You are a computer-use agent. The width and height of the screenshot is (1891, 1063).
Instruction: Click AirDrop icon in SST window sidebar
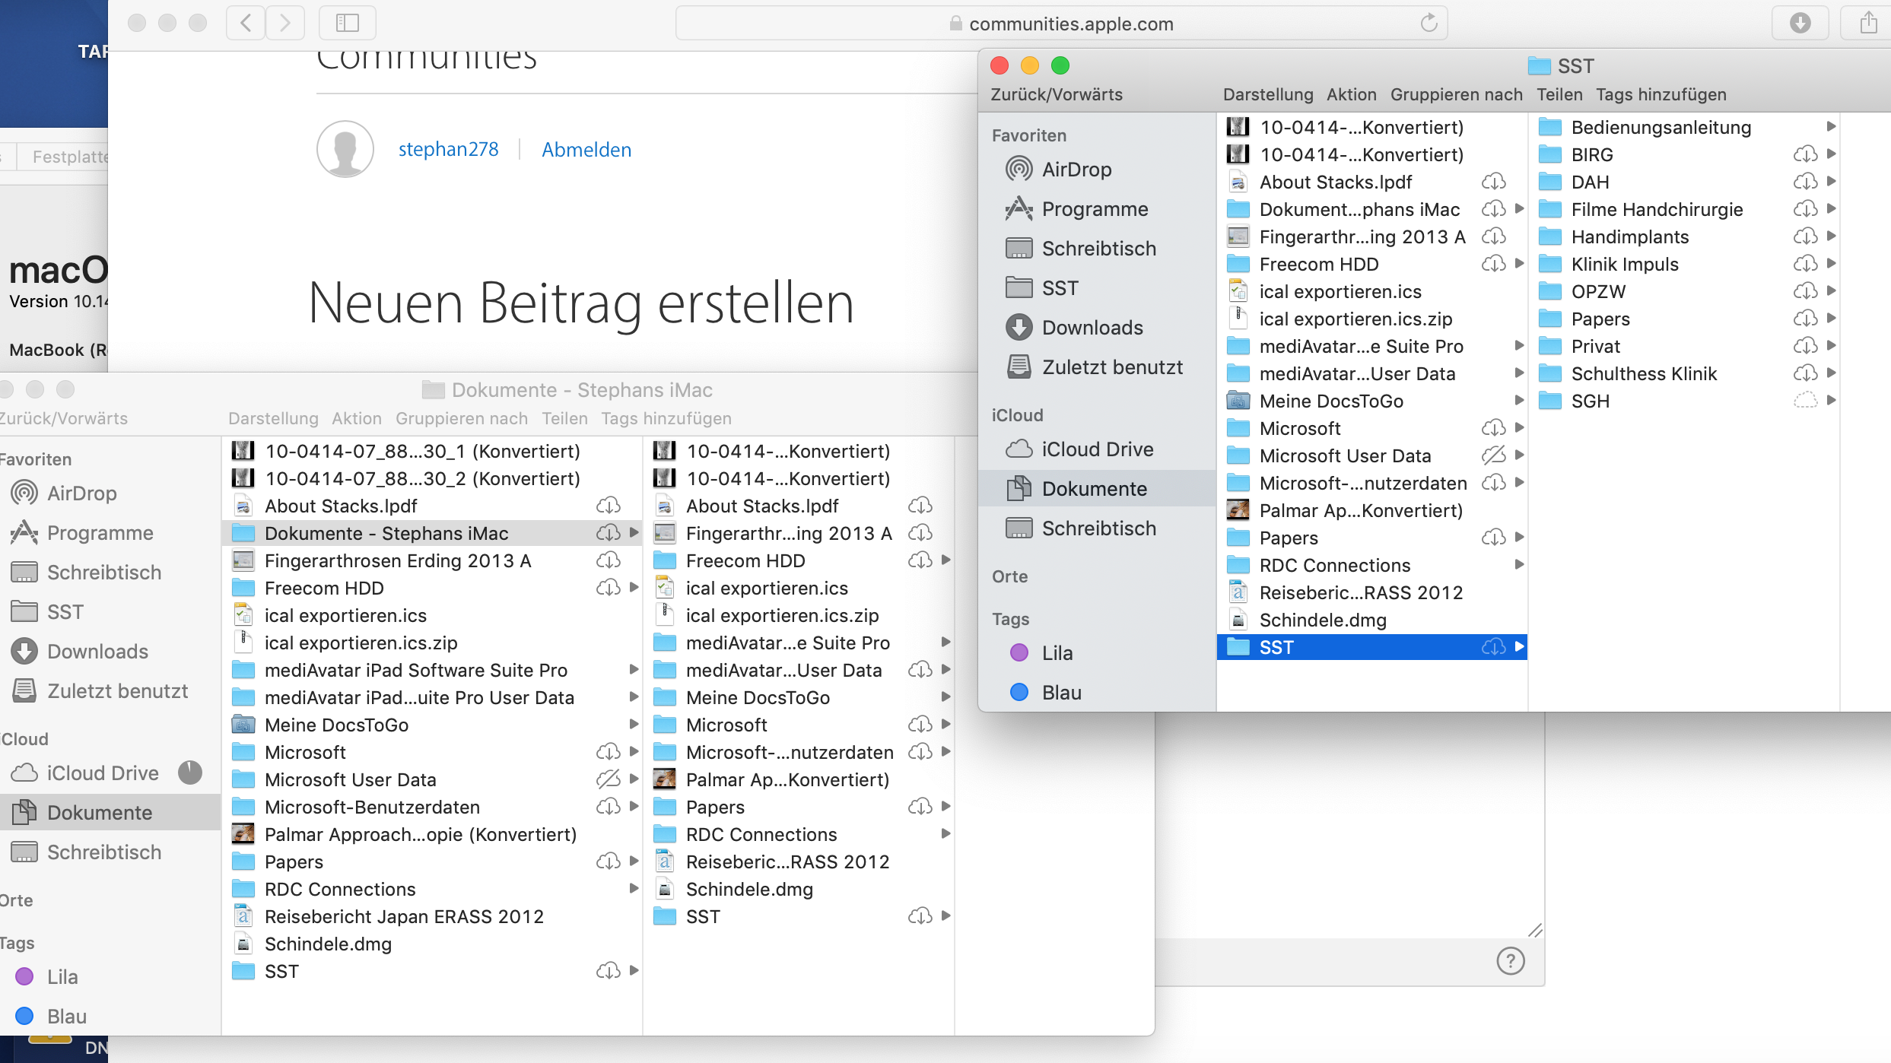[1019, 169]
